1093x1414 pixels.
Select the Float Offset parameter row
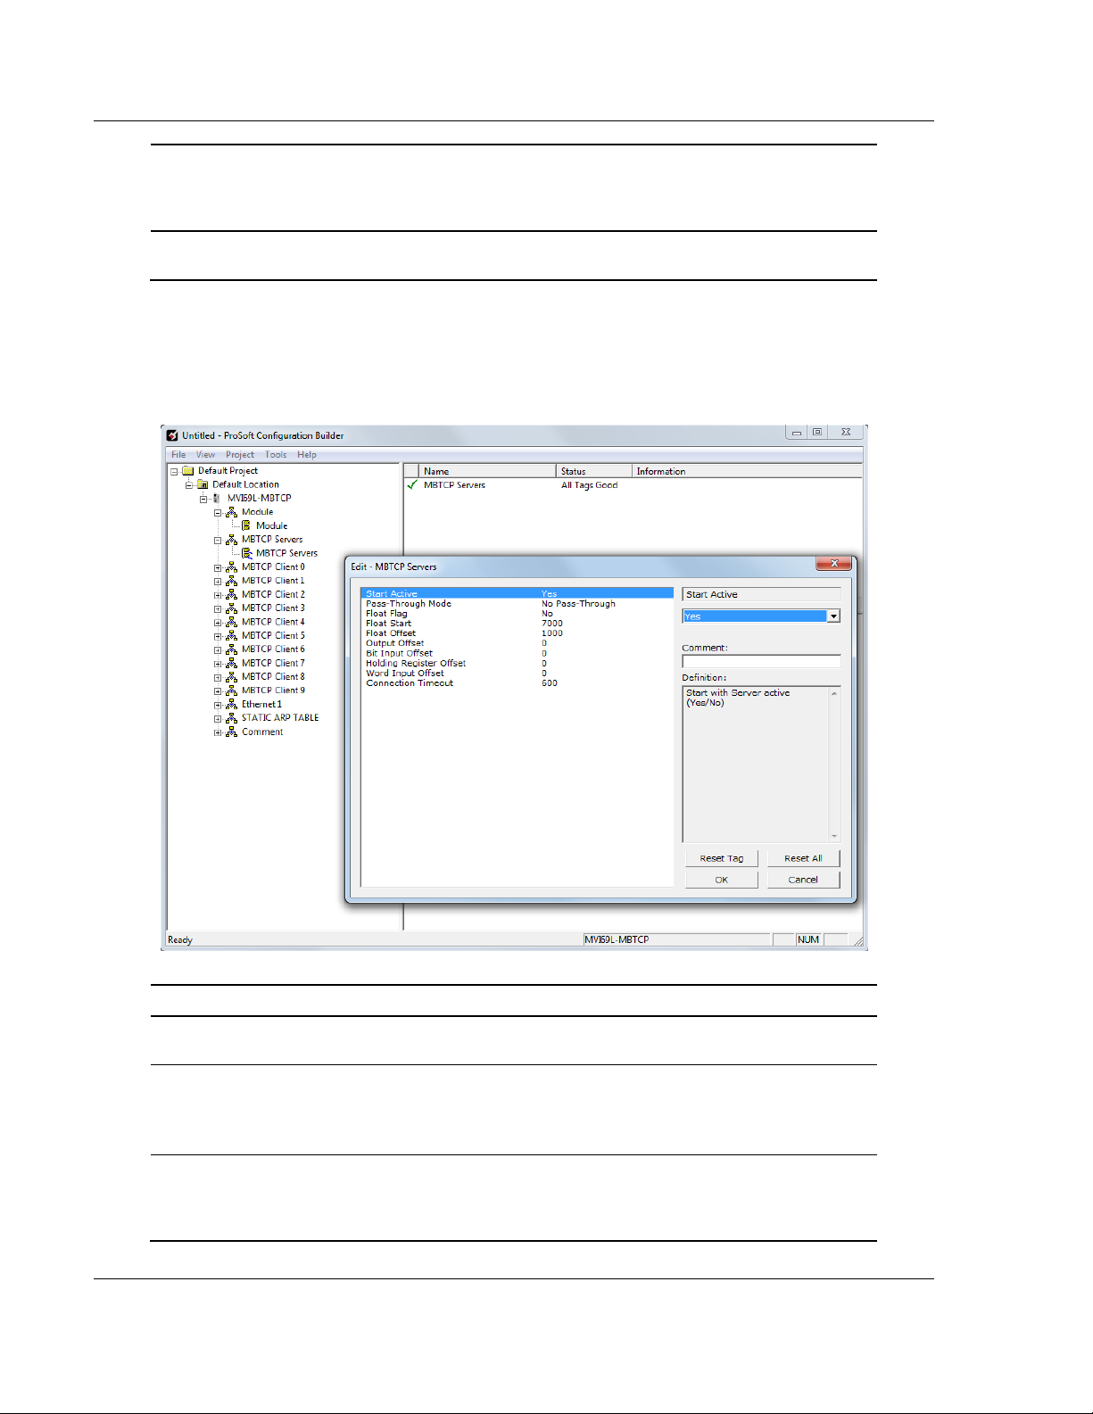[x=518, y=633]
